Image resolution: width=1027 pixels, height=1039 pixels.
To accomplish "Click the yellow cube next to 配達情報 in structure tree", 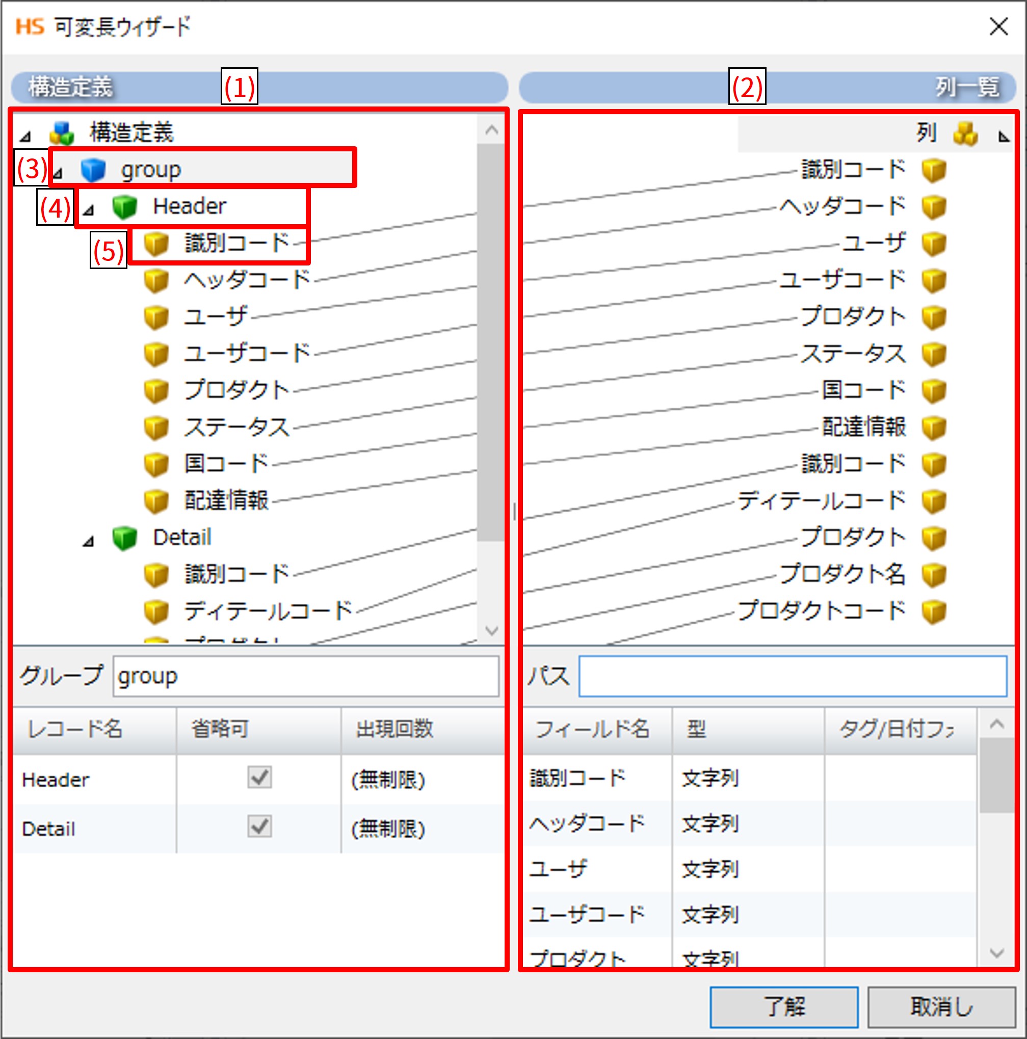I will (156, 501).
